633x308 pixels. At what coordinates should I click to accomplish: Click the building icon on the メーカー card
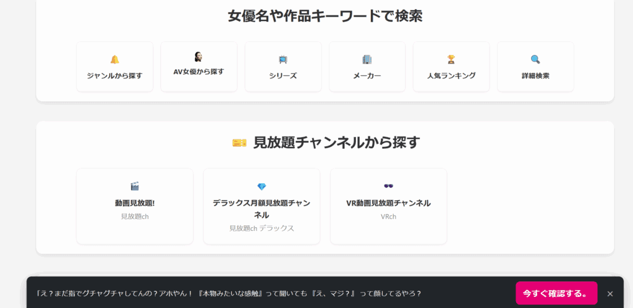click(x=367, y=59)
